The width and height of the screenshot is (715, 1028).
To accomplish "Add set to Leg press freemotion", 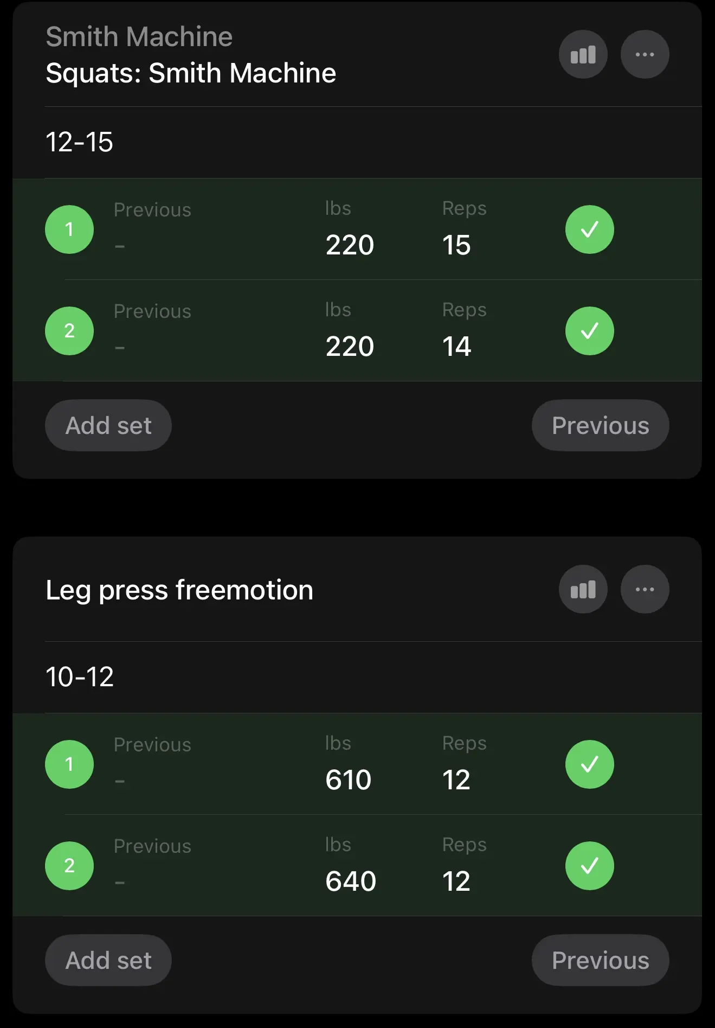I will [108, 960].
